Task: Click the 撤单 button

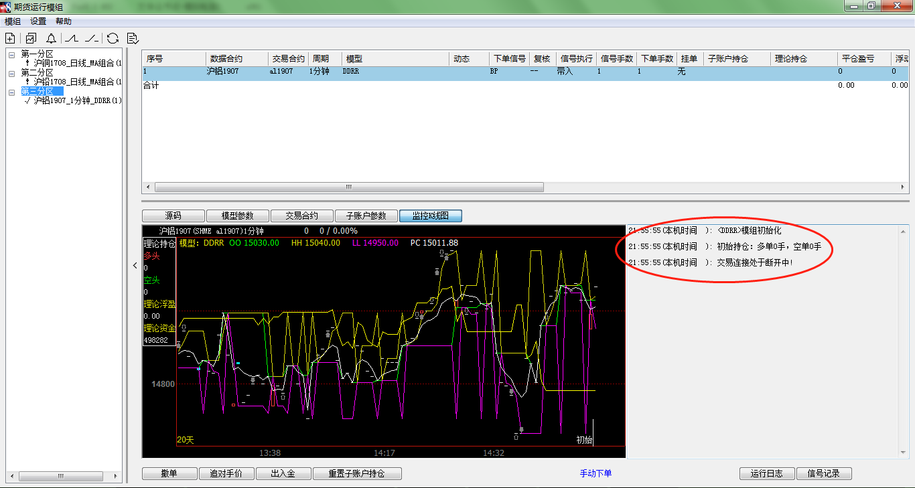Action: click(169, 474)
